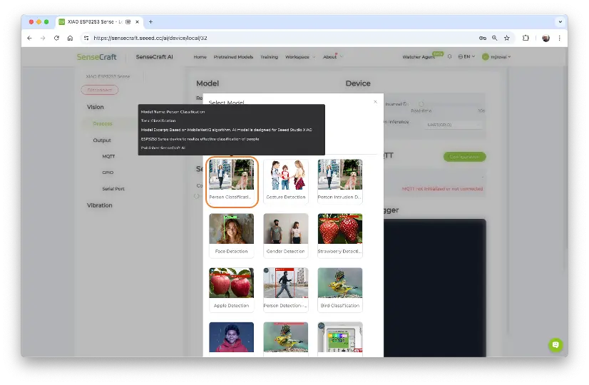
Task: Open new browser tab with plus icon
Action: [150, 22]
